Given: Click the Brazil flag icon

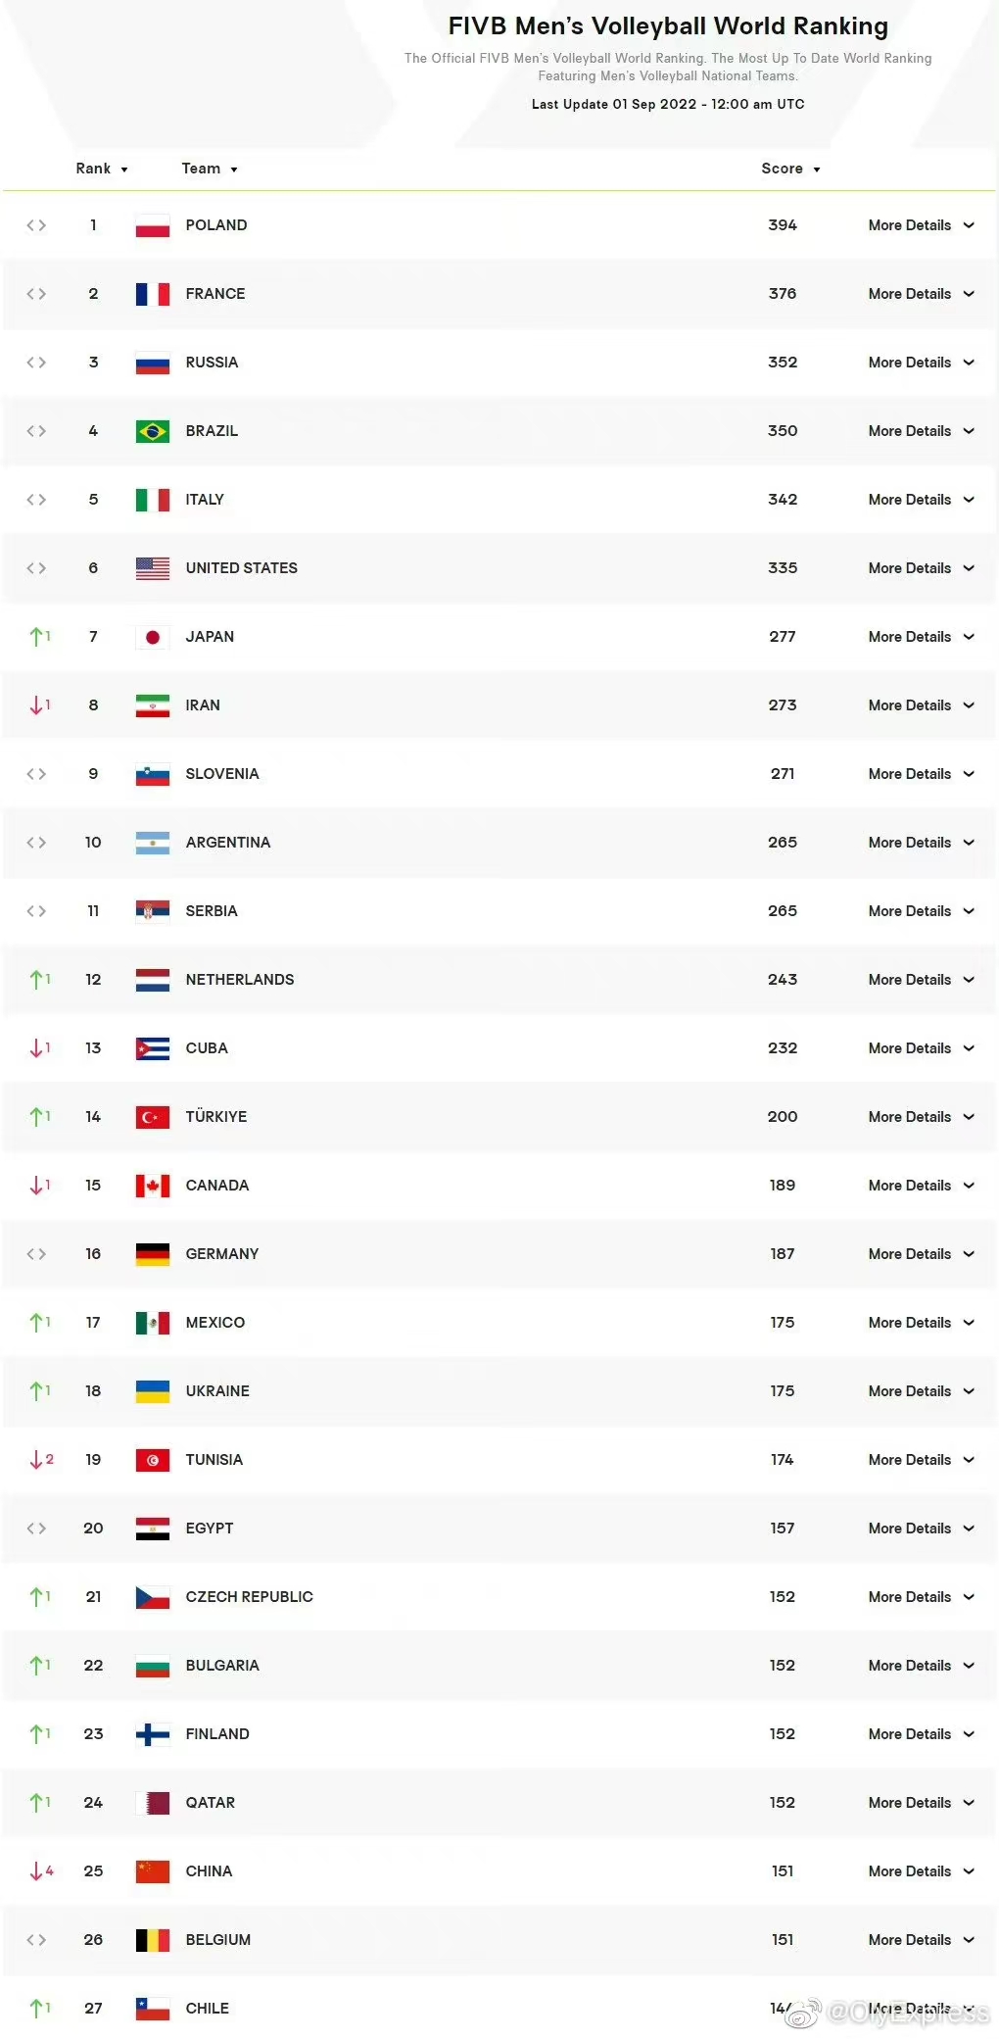Looking at the screenshot, I should point(153,431).
